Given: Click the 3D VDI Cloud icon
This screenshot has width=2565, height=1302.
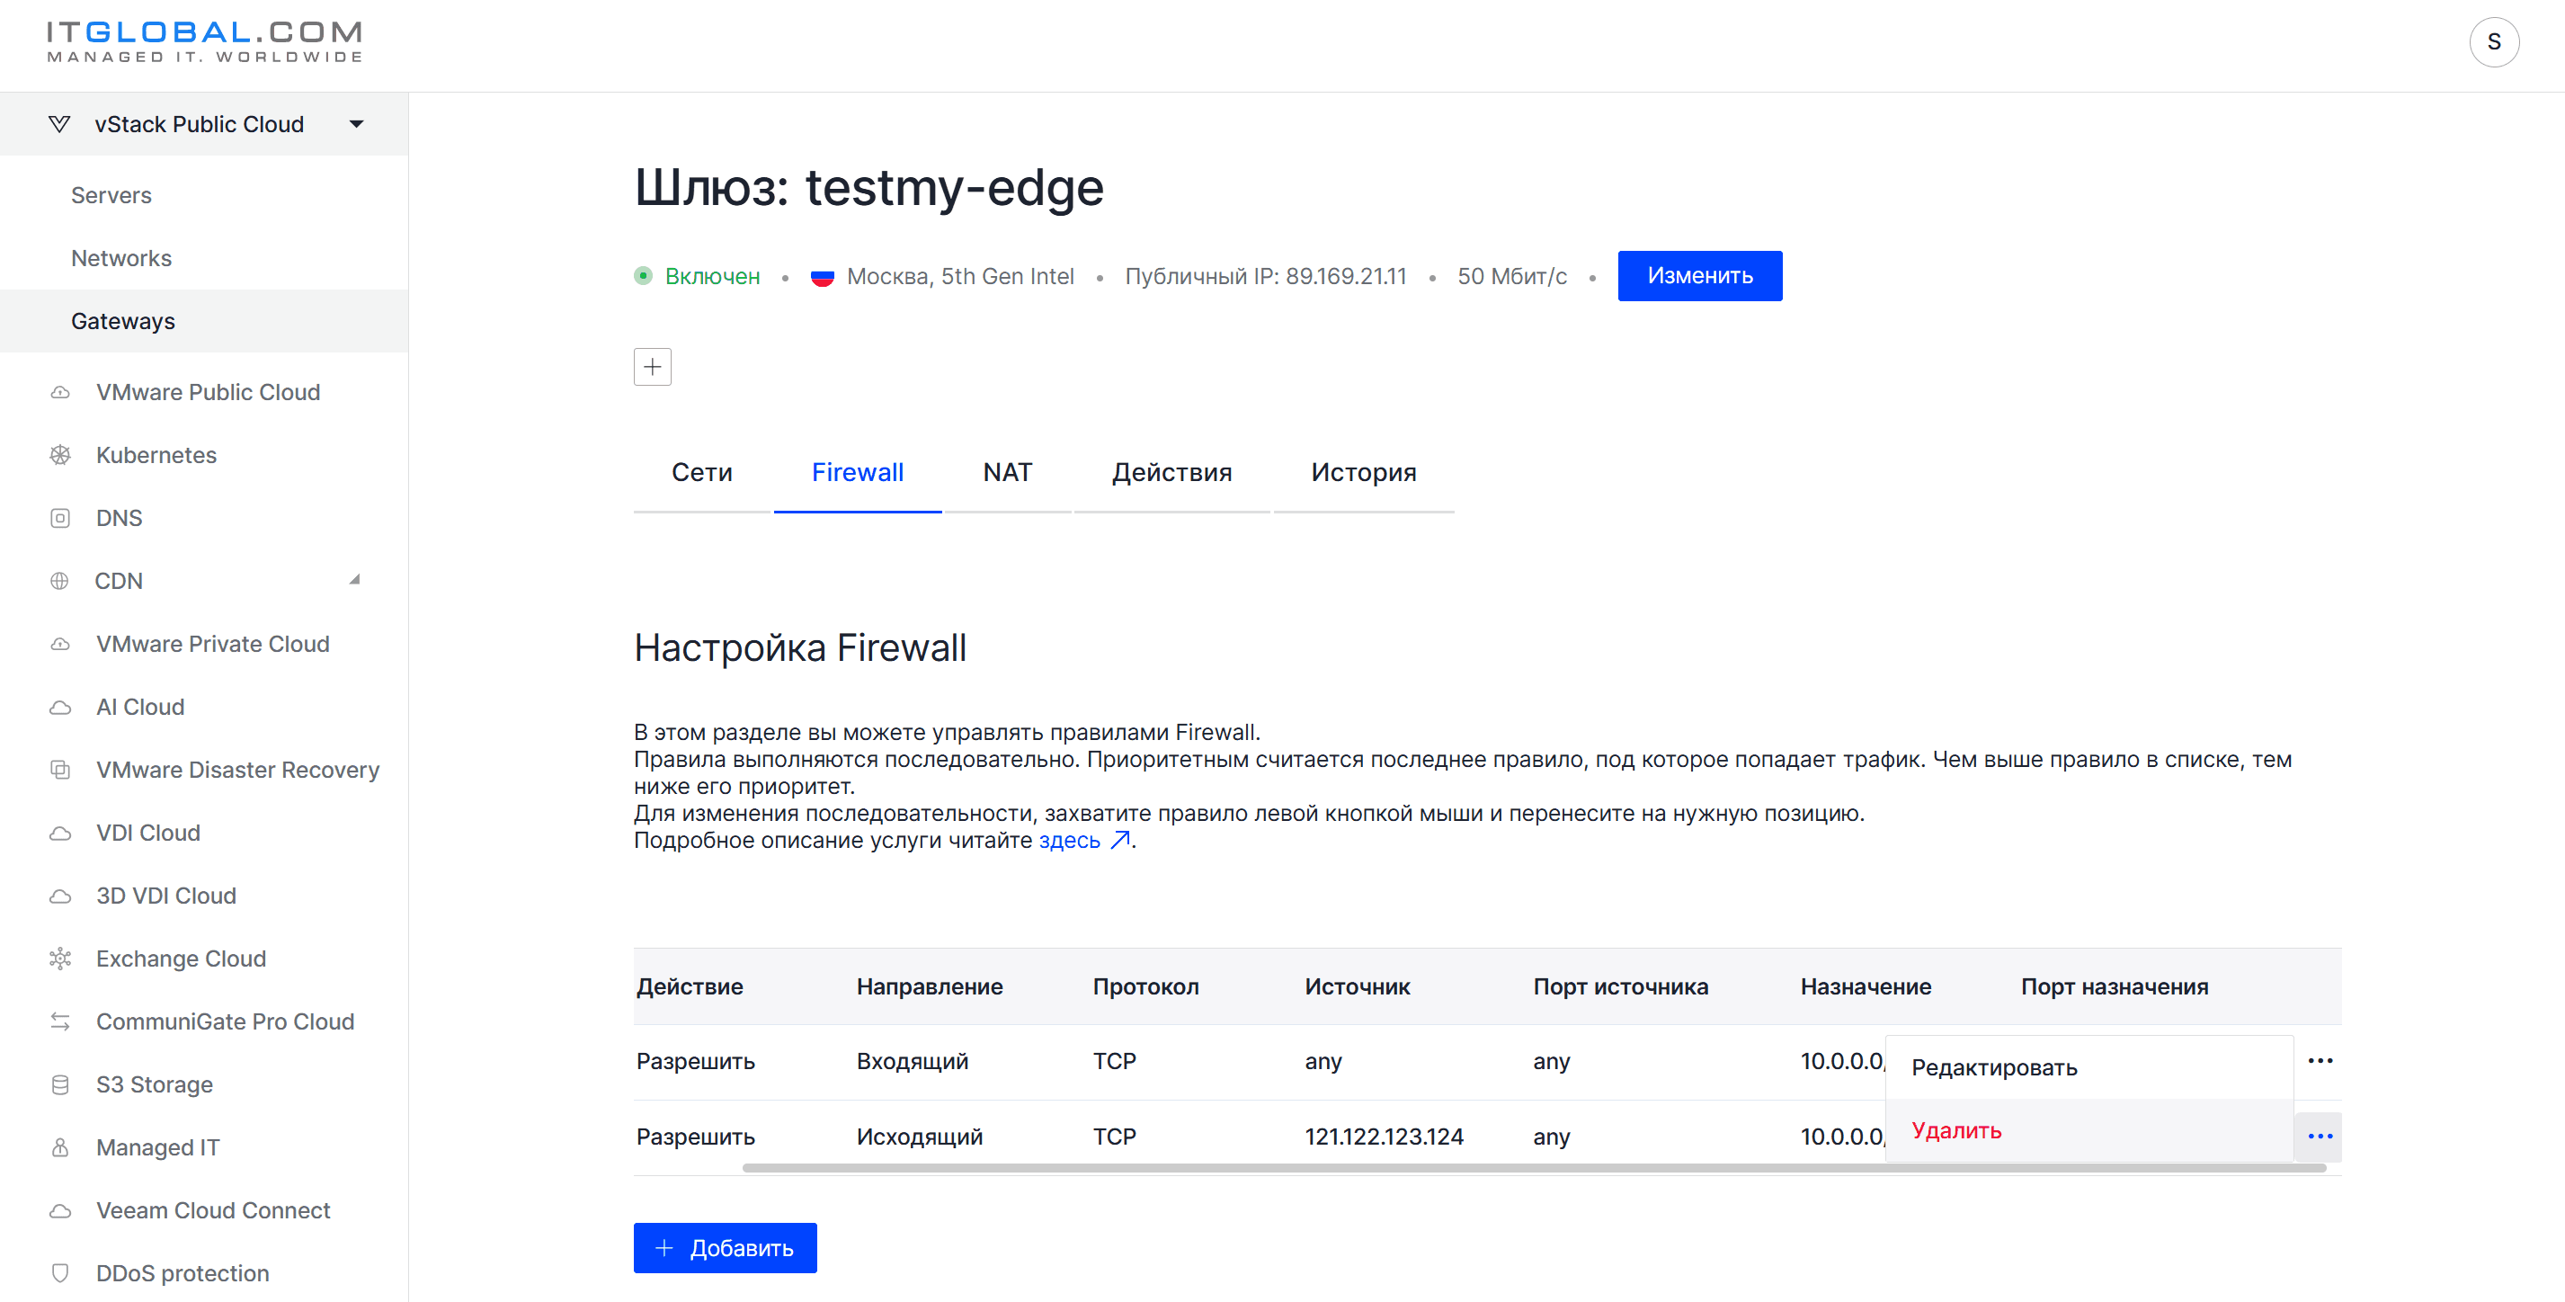Looking at the screenshot, I should click(x=59, y=896).
